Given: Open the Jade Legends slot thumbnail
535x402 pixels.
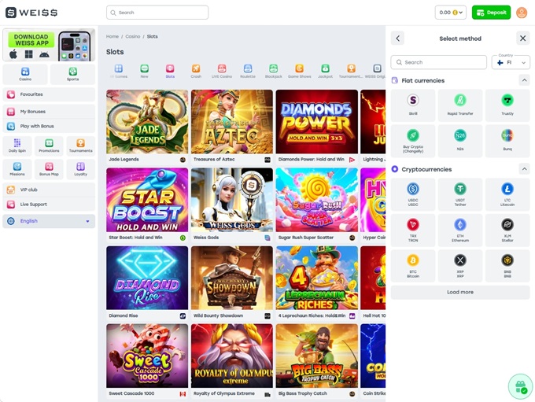Looking at the screenshot, I should 147,122.
